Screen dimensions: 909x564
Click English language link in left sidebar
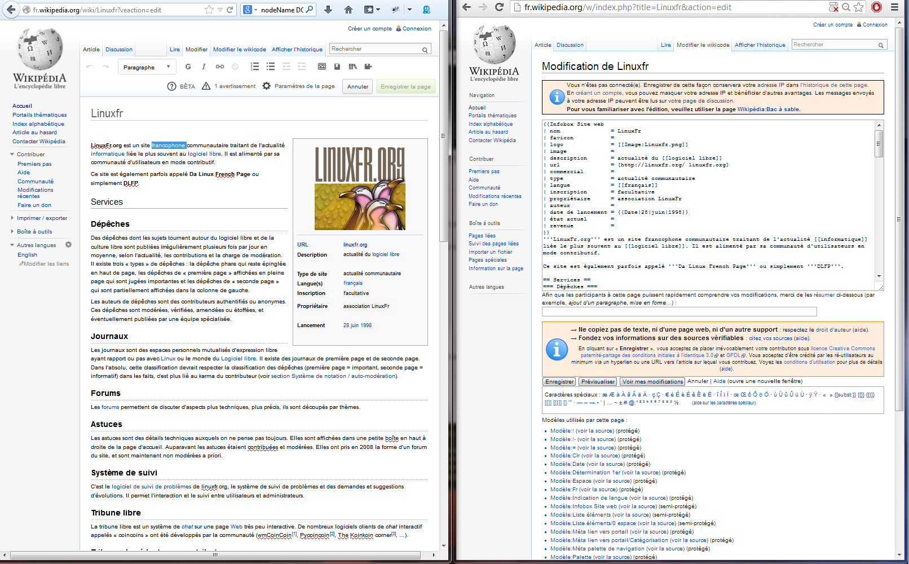tap(27, 255)
